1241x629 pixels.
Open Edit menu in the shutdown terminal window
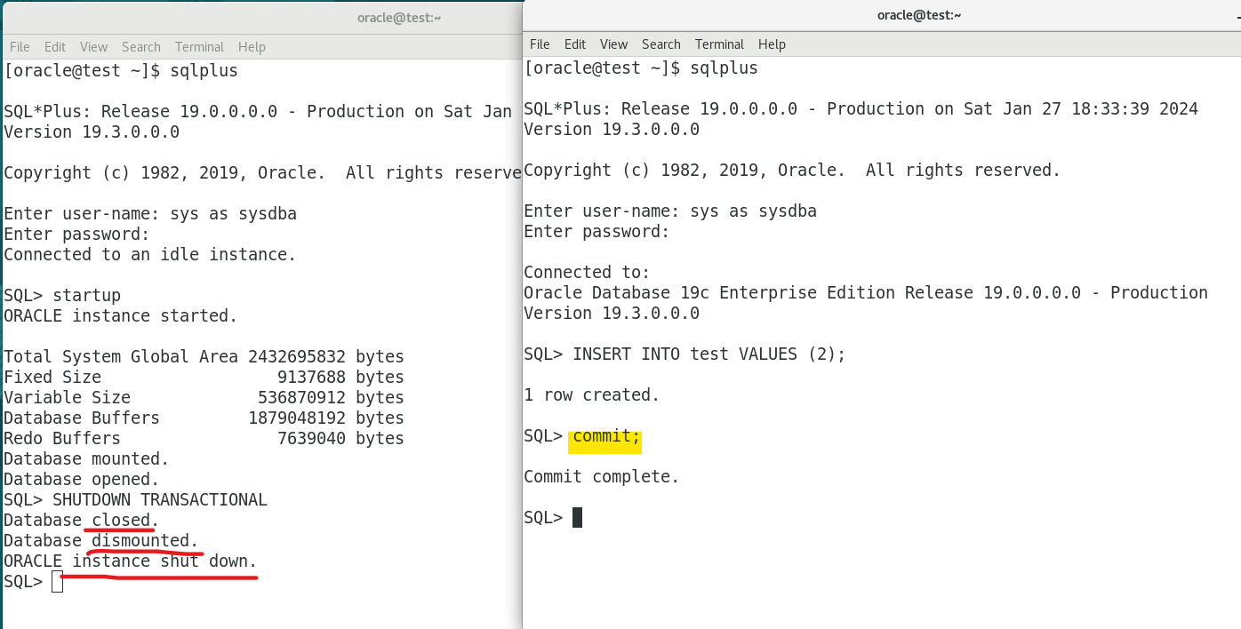tap(55, 47)
